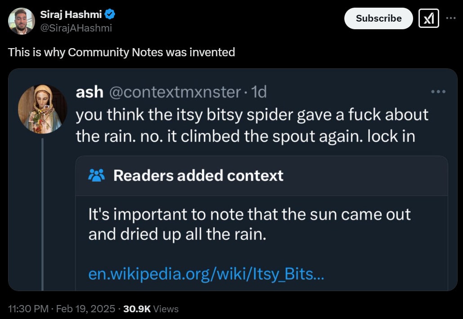Click the Readers added context heading
Image resolution: width=463 pixels, height=319 pixels.
[x=198, y=175]
